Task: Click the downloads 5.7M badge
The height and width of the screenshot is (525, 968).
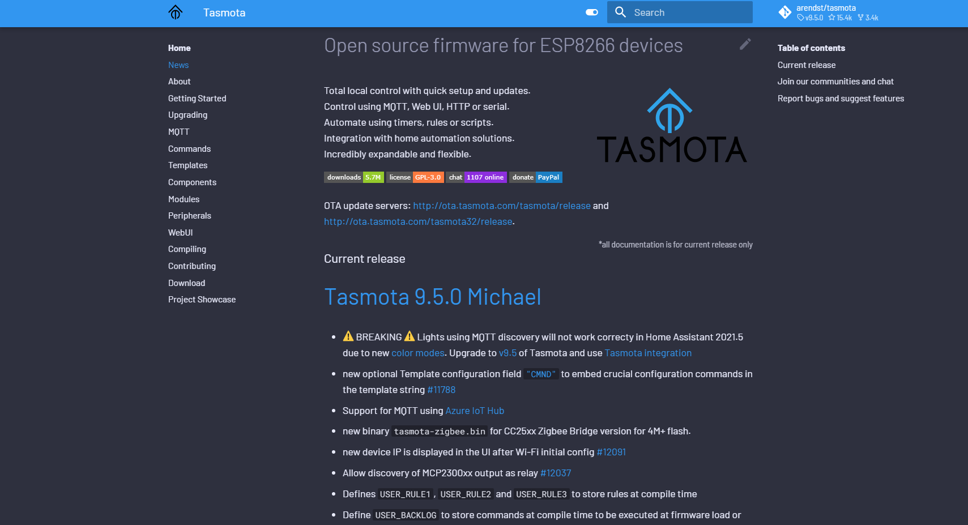Action: 354,177
